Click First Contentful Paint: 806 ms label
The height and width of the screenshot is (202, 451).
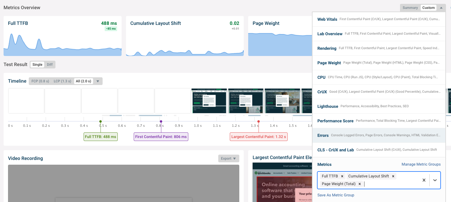pos(161,137)
